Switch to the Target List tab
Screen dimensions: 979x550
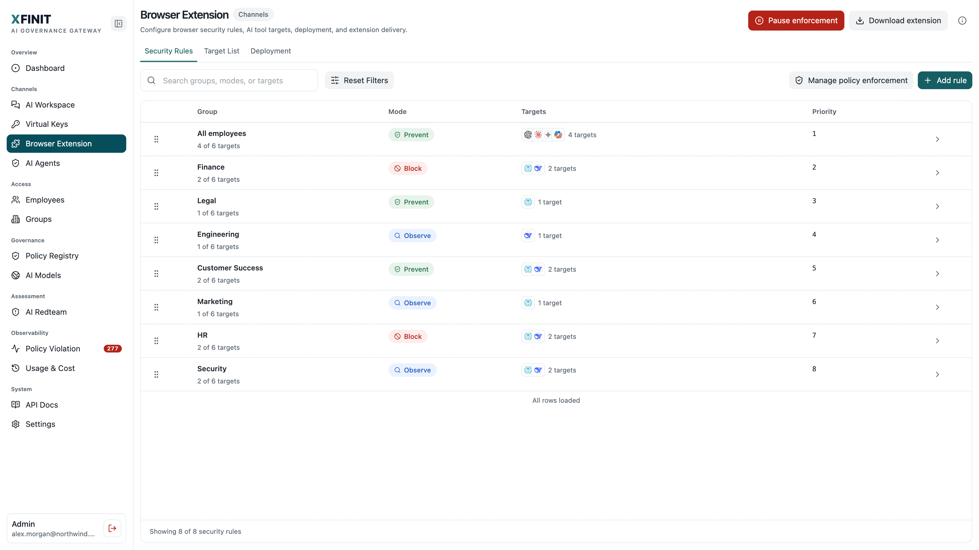click(x=221, y=51)
